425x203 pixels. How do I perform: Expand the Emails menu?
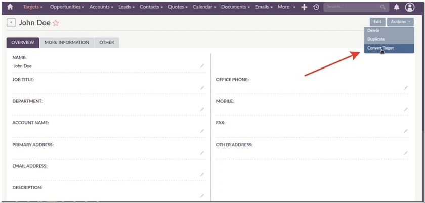[264, 7]
